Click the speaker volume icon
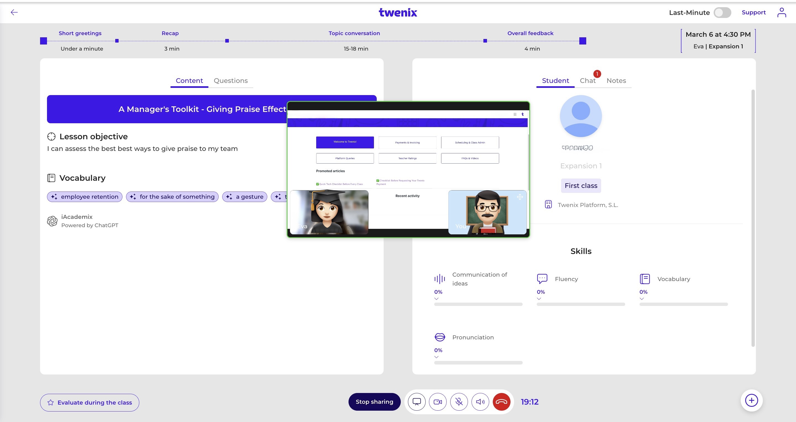Screen dimensions: 796x422 click(x=480, y=402)
